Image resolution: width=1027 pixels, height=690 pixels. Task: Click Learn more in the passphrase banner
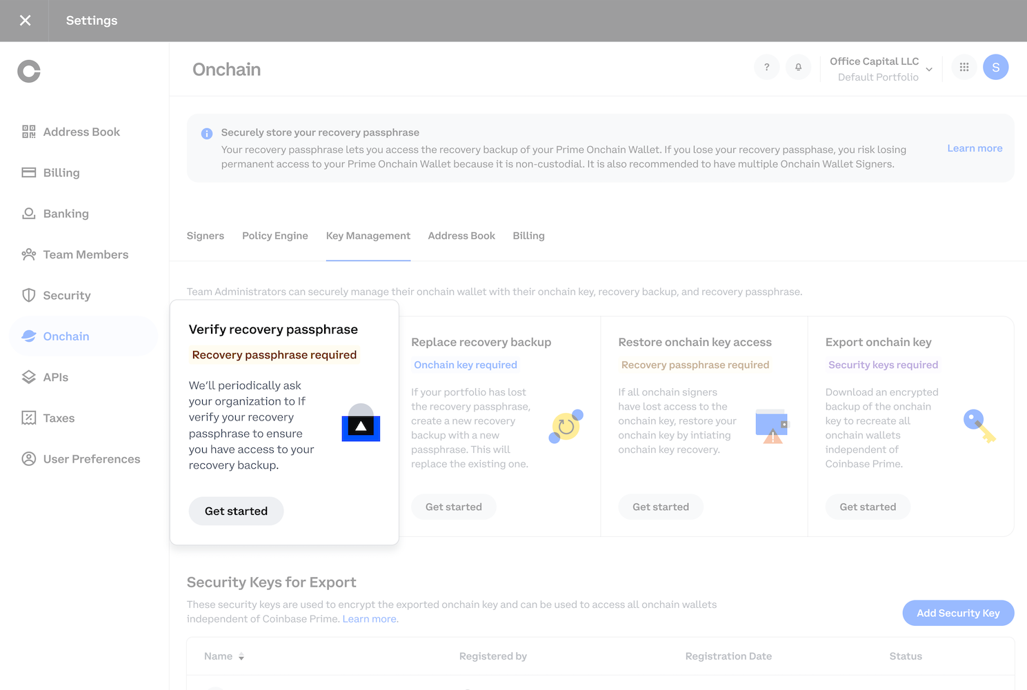[975, 148]
